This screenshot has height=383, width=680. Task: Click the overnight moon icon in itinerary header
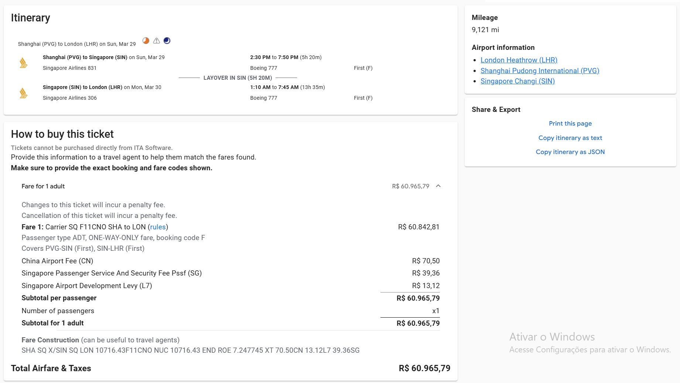pyautogui.click(x=167, y=41)
